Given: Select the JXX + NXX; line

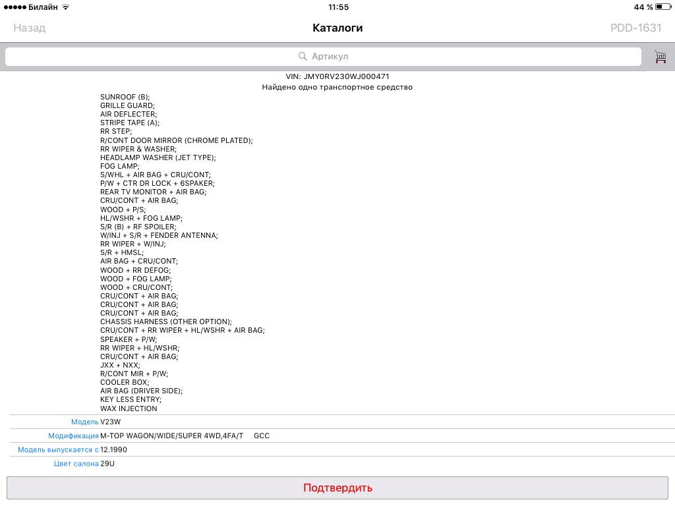Looking at the screenshot, I should [x=120, y=366].
